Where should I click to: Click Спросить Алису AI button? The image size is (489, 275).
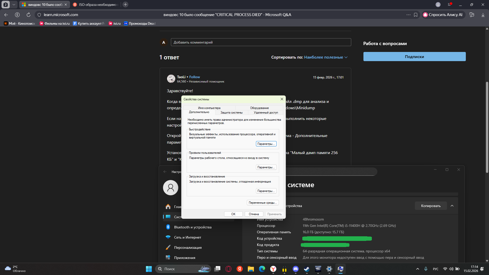443,15
